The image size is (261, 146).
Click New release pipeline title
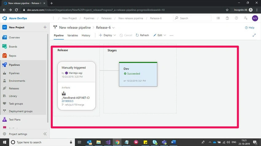[75, 28]
